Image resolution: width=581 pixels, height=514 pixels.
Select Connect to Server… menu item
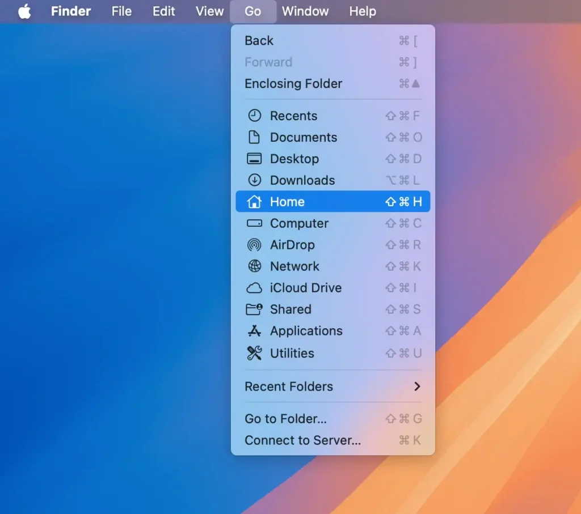coord(332,440)
